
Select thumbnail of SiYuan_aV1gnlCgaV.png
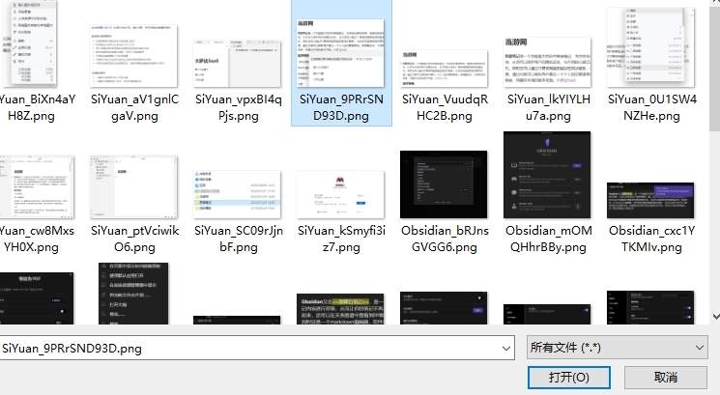click(133, 56)
